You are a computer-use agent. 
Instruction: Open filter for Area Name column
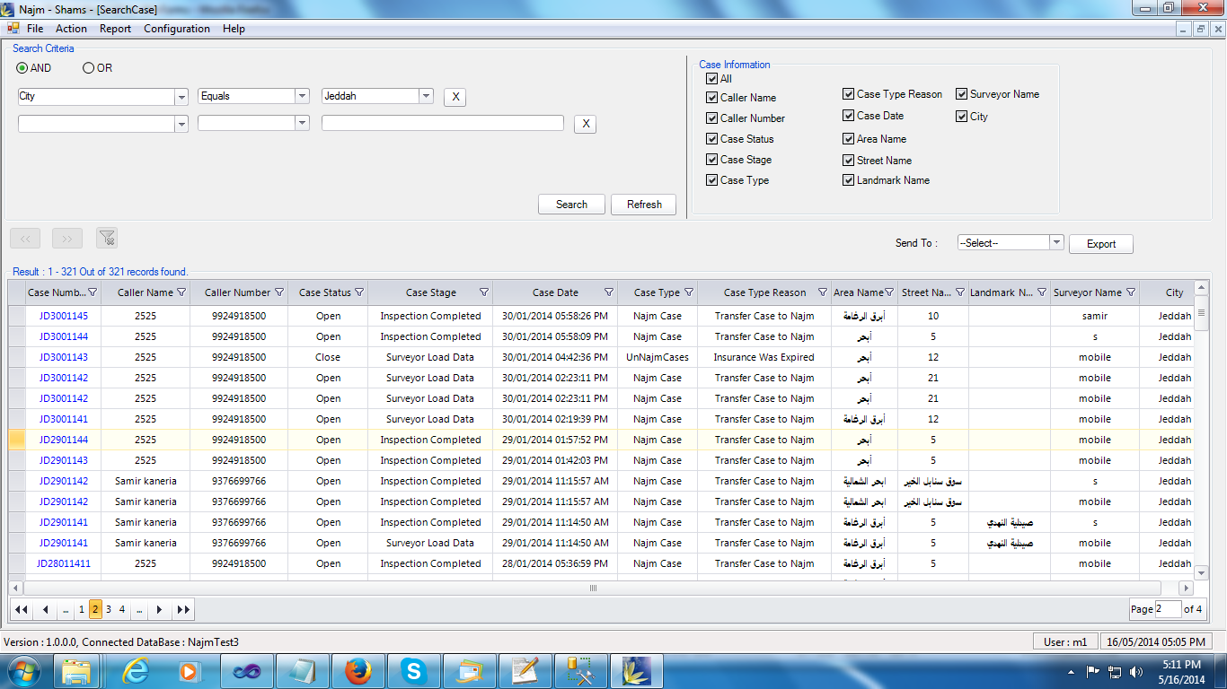tap(889, 292)
